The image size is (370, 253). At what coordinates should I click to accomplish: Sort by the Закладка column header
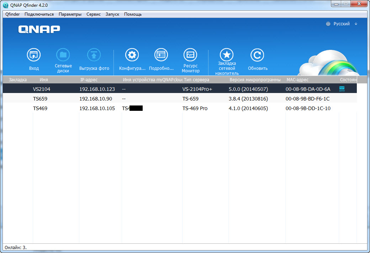[x=18, y=80]
